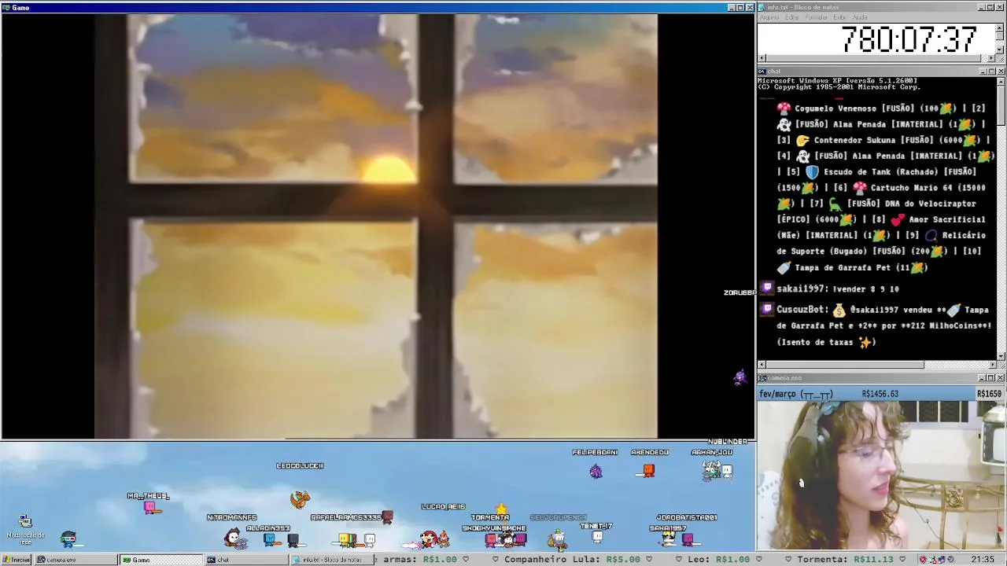
Task: Click the scroll up arrow in Bloco de notas
Action: pos(1000,27)
